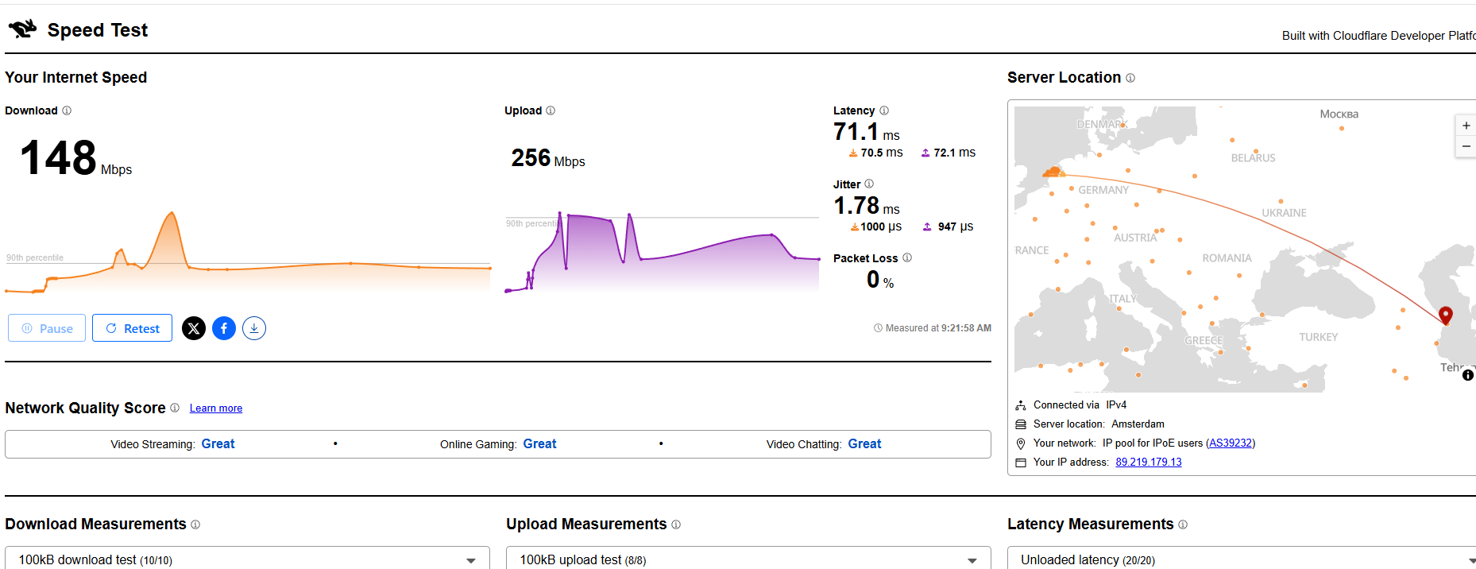
Task: Click the Cloudflare Speed Test logo icon
Action: (22, 29)
